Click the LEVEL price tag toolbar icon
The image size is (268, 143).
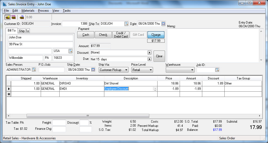[x=14, y=17]
